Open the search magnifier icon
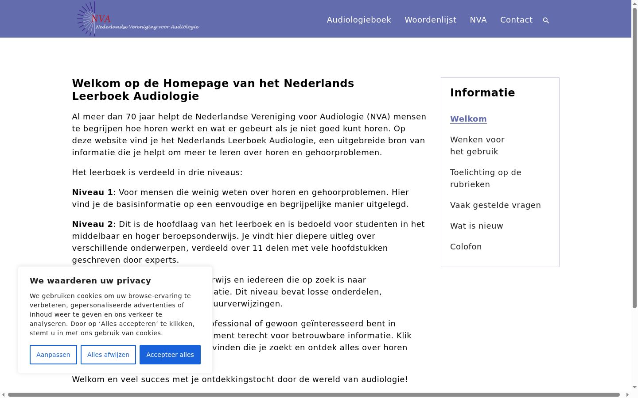 [x=546, y=20]
